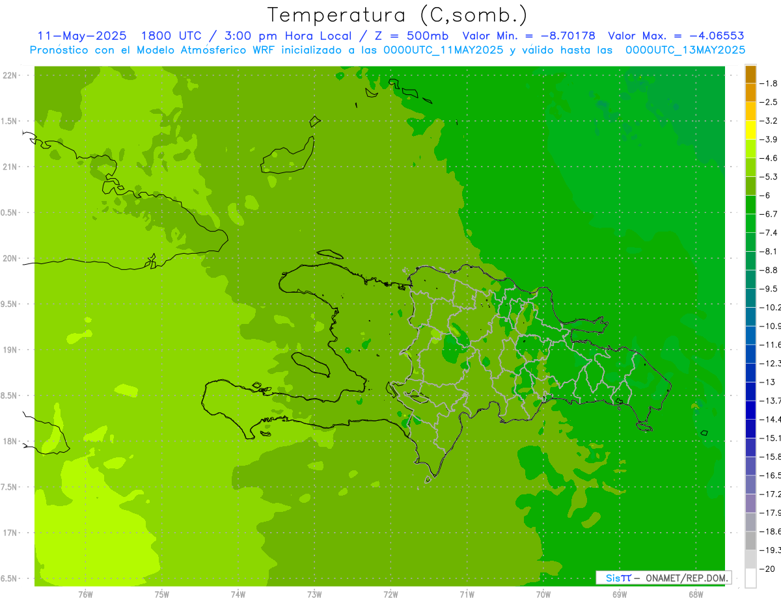
Task: Click the date text '11-May-2025'
Action: pyautogui.click(x=81, y=36)
